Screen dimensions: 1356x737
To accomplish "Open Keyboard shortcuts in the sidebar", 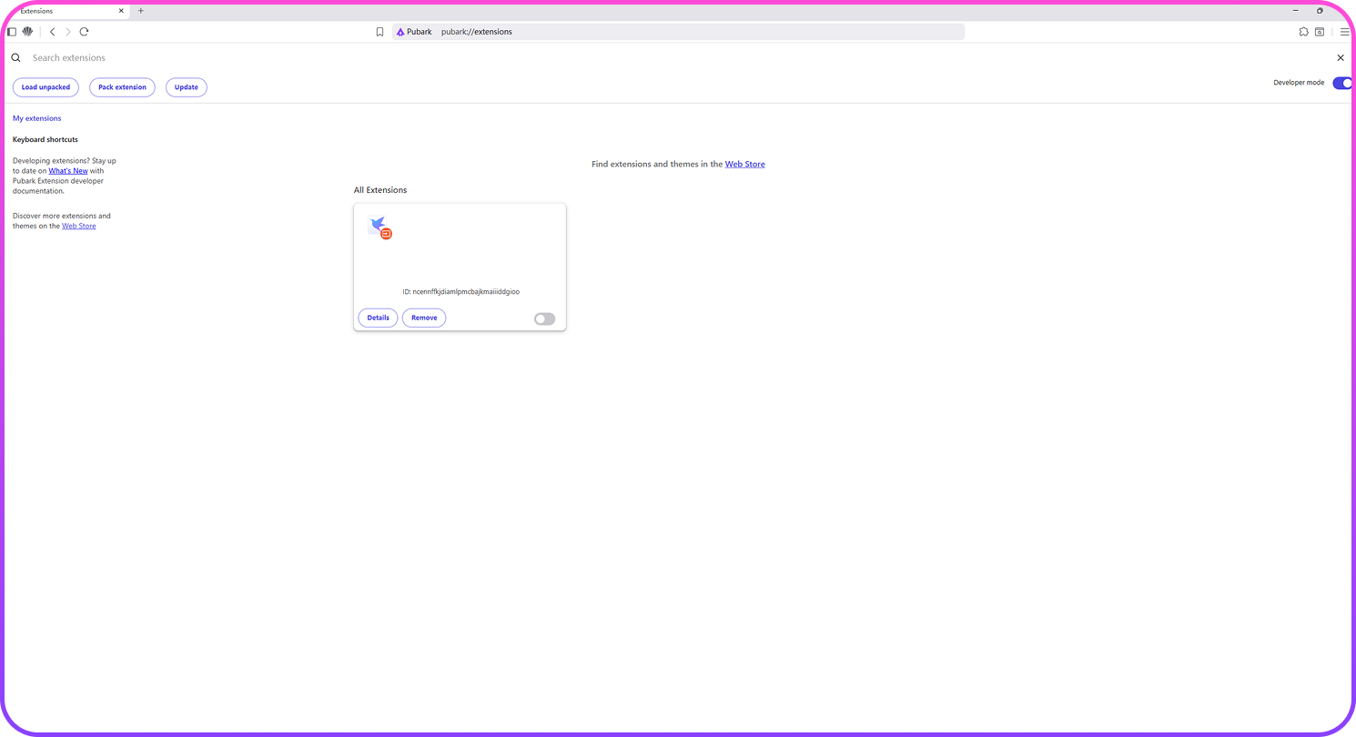I will tap(46, 140).
